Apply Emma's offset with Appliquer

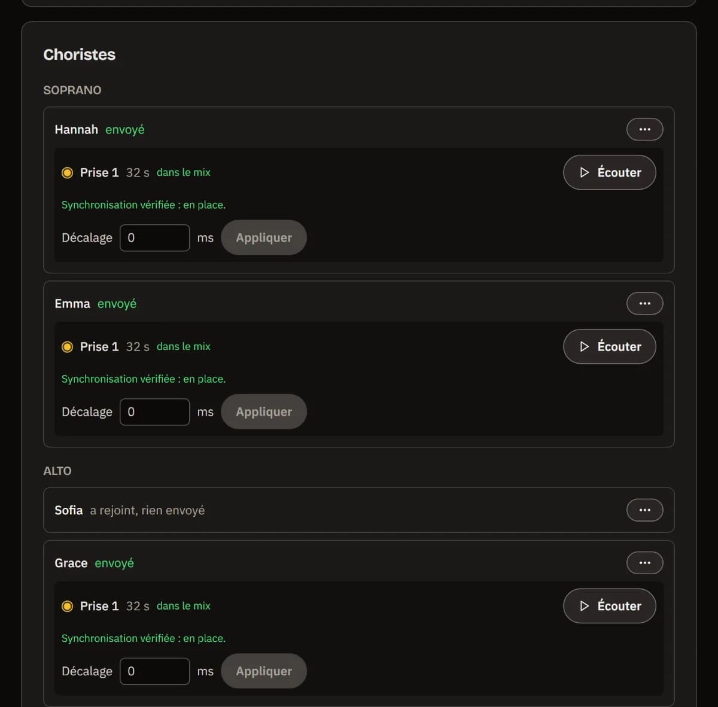click(x=264, y=412)
